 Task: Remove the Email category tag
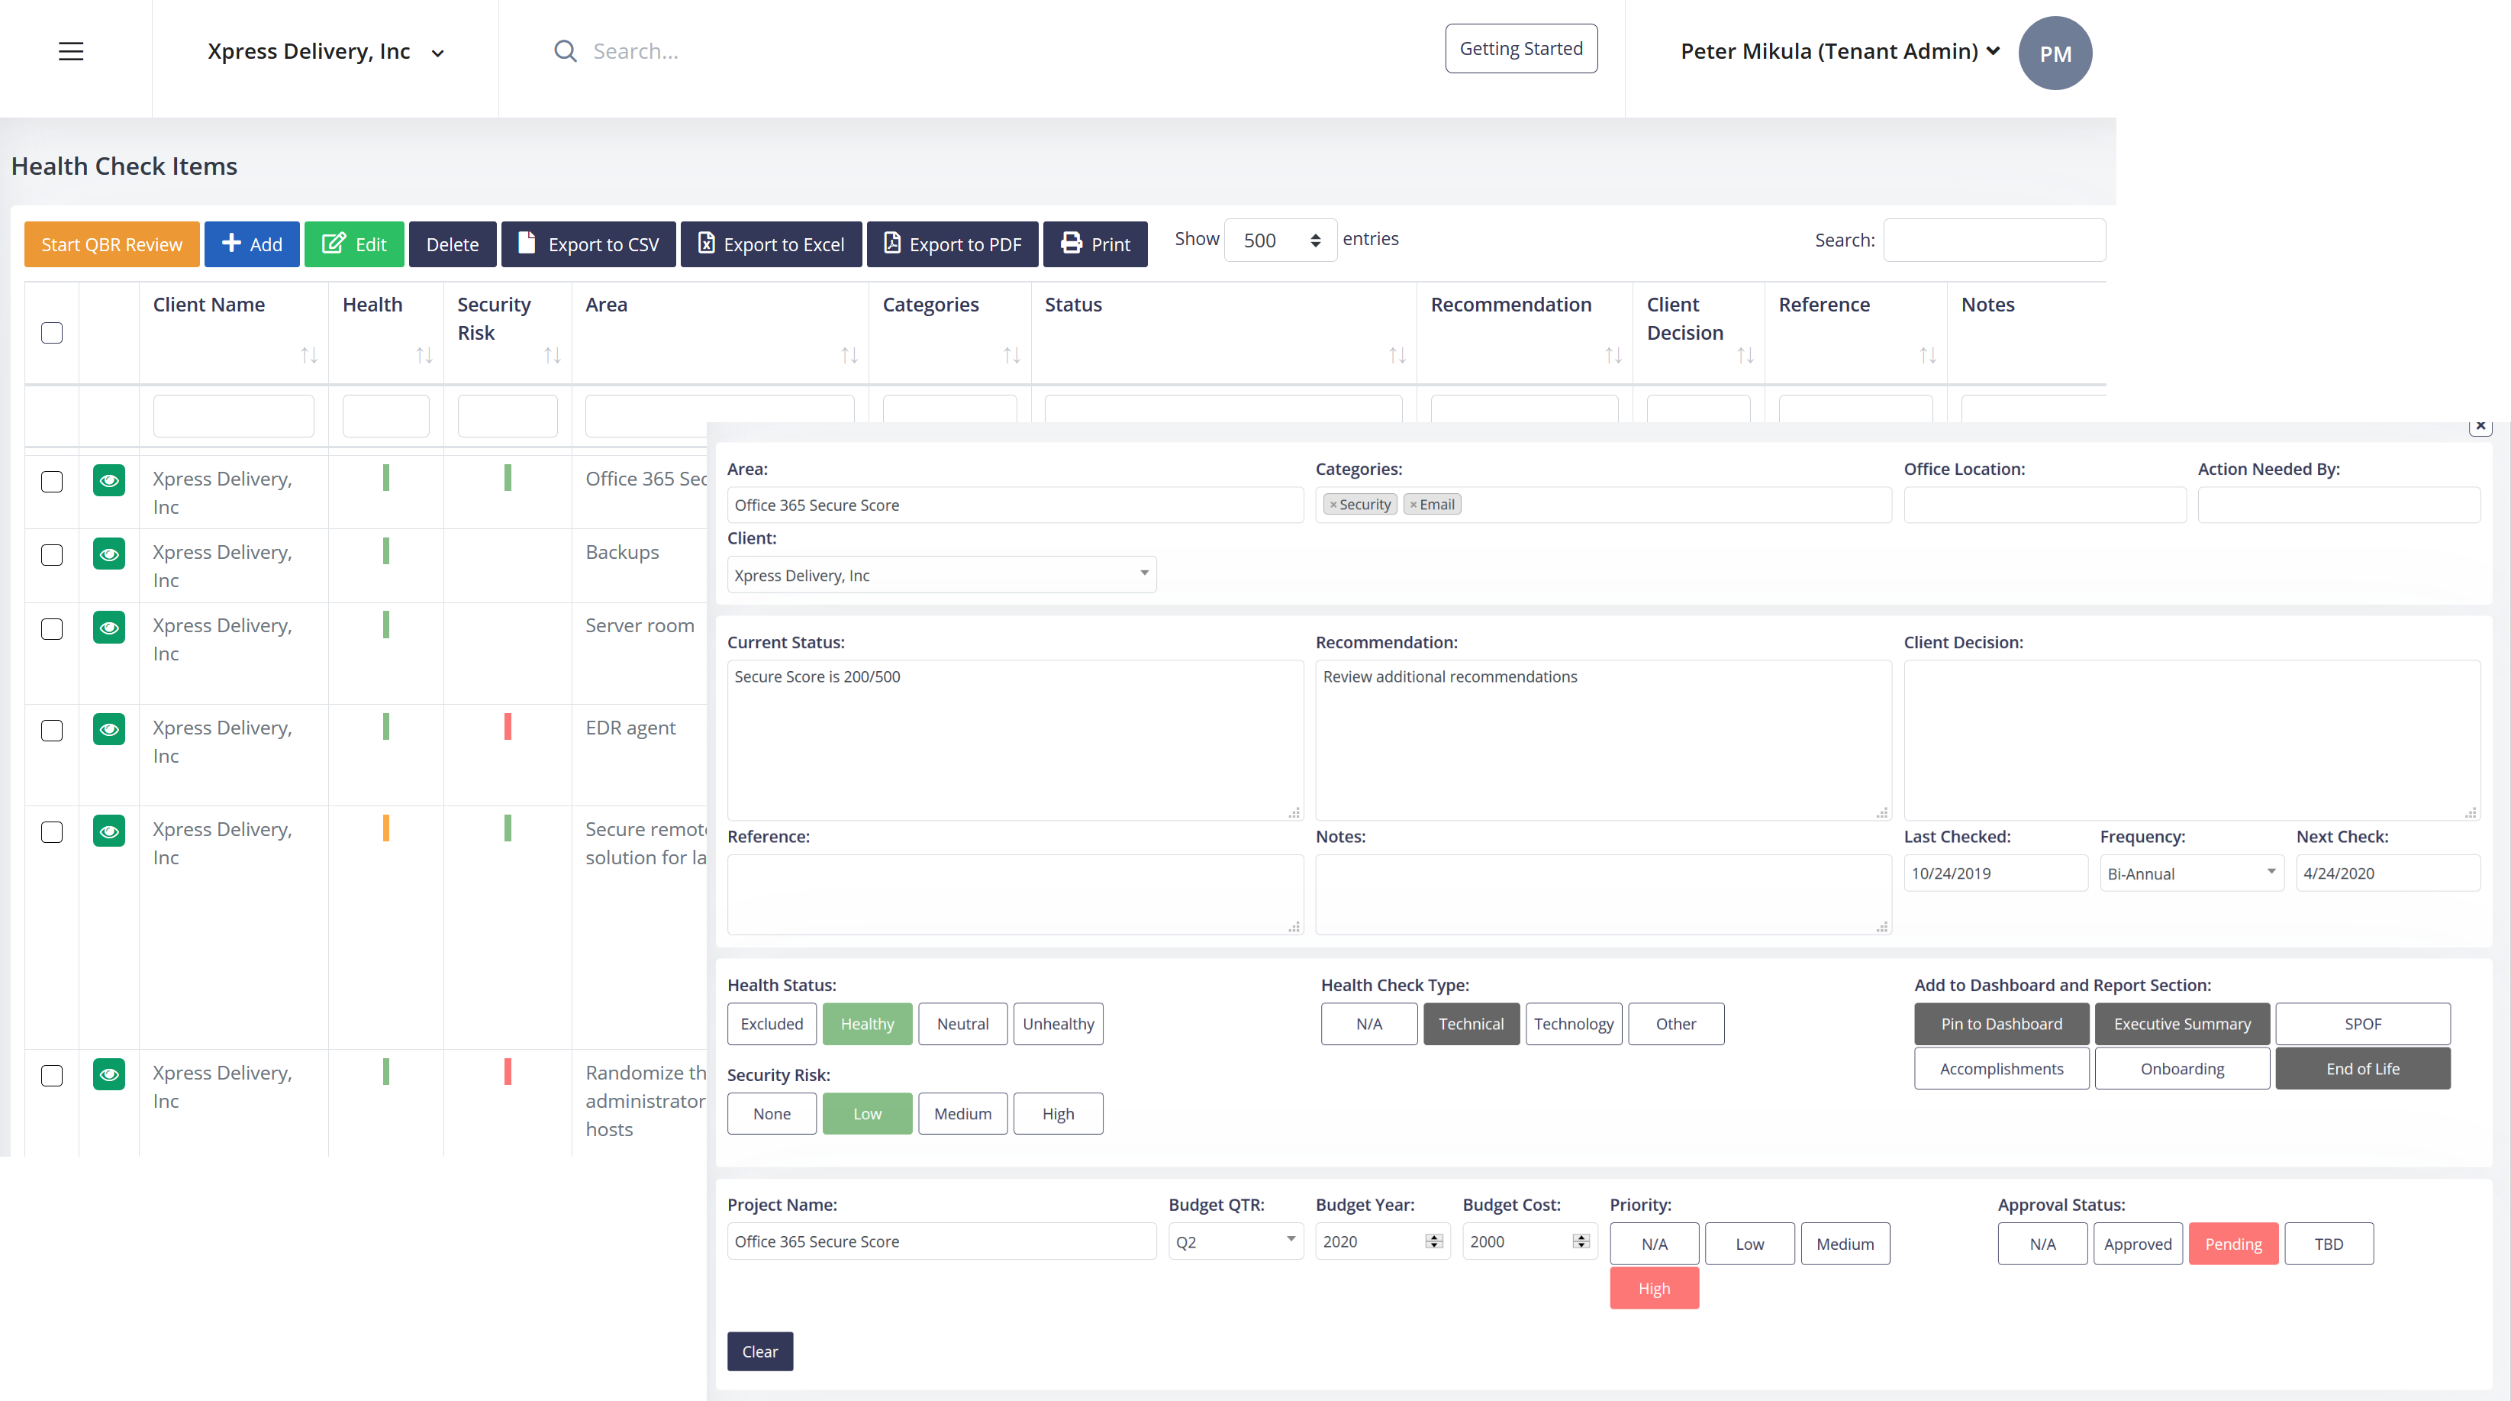coord(1413,505)
